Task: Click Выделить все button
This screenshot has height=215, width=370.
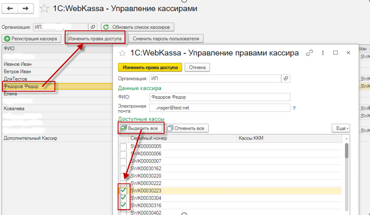Action: click(x=141, y=128)
